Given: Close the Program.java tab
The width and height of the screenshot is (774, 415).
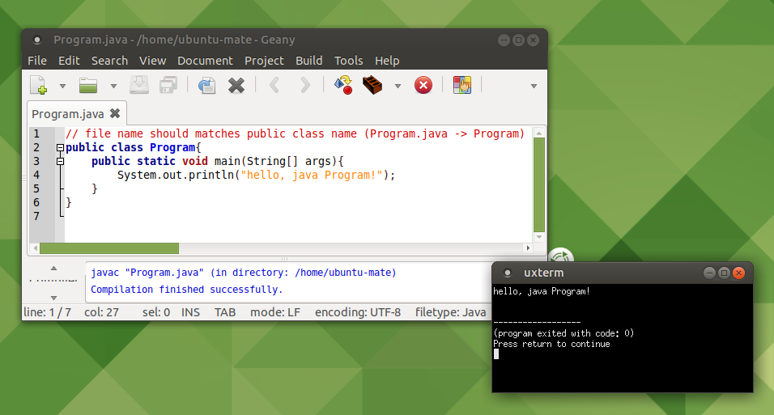Looking at the screenshot, I should pos(115,113).
